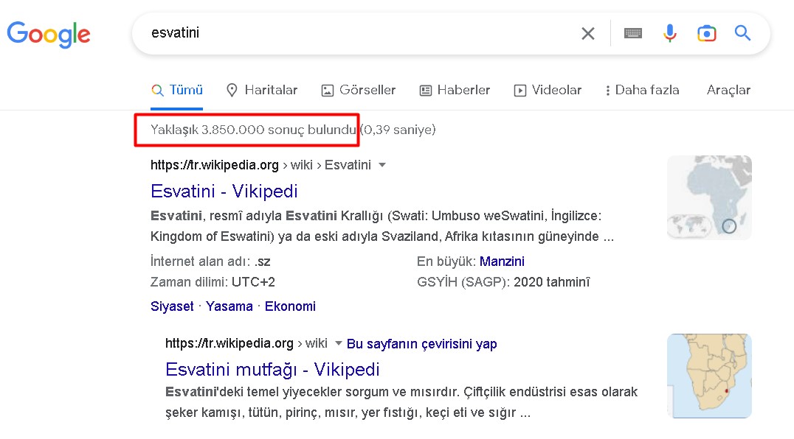Image resolution: width=794 pixels, height=439 pixels.
Task: Expand dropdown arrow next to wiki › Esvatini
Action: coord(382,165)
